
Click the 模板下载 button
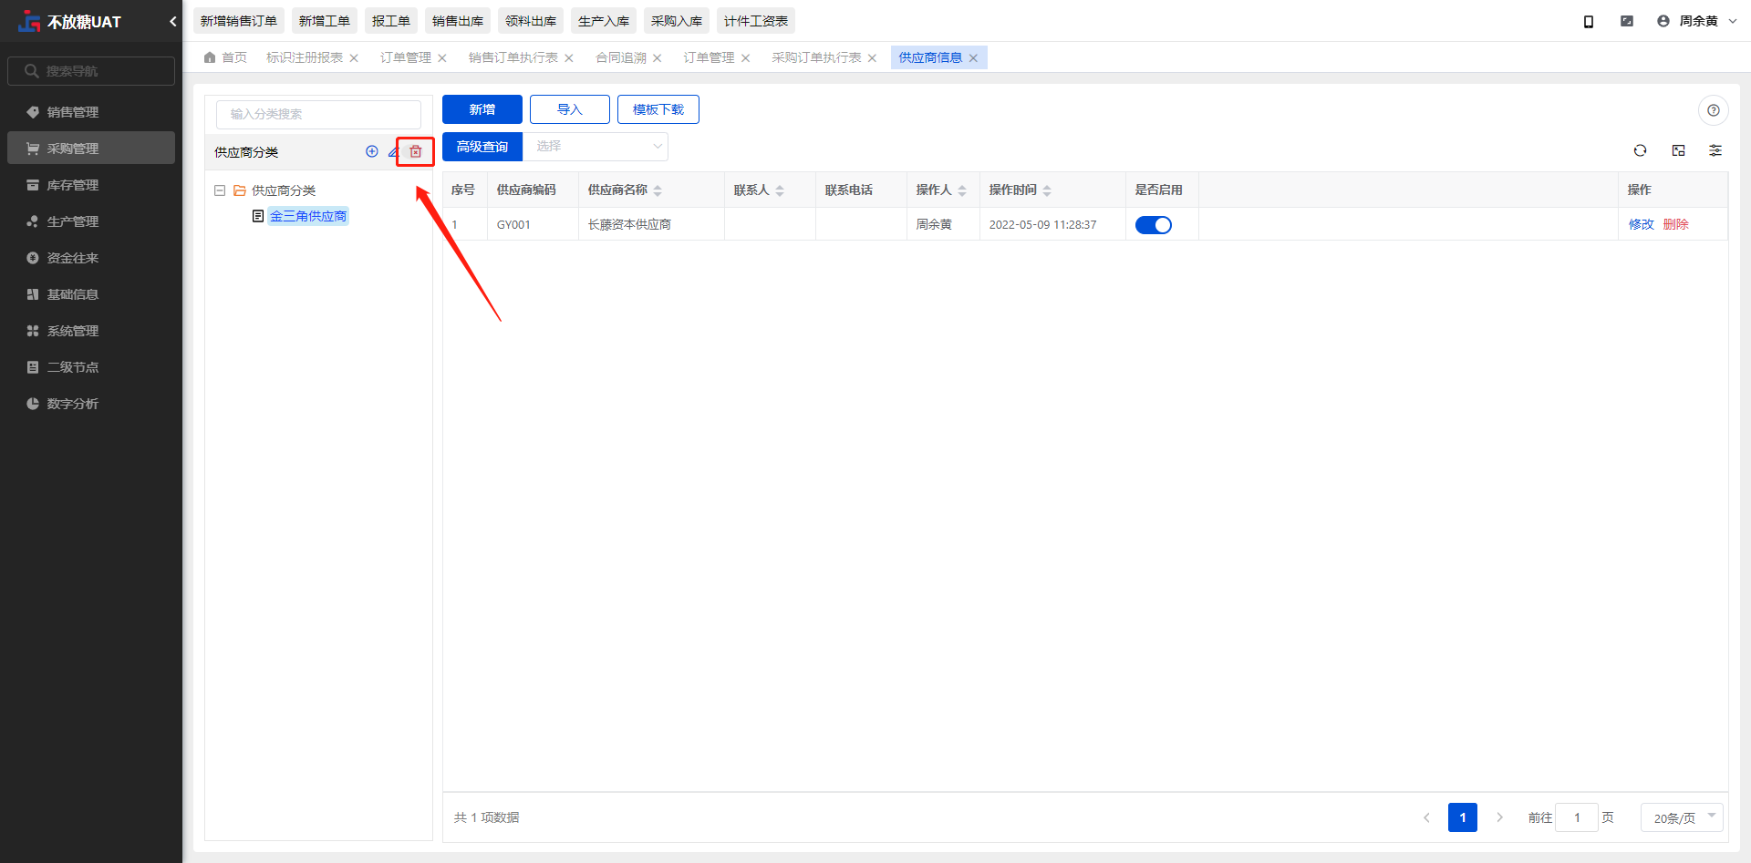coord(658,109)
